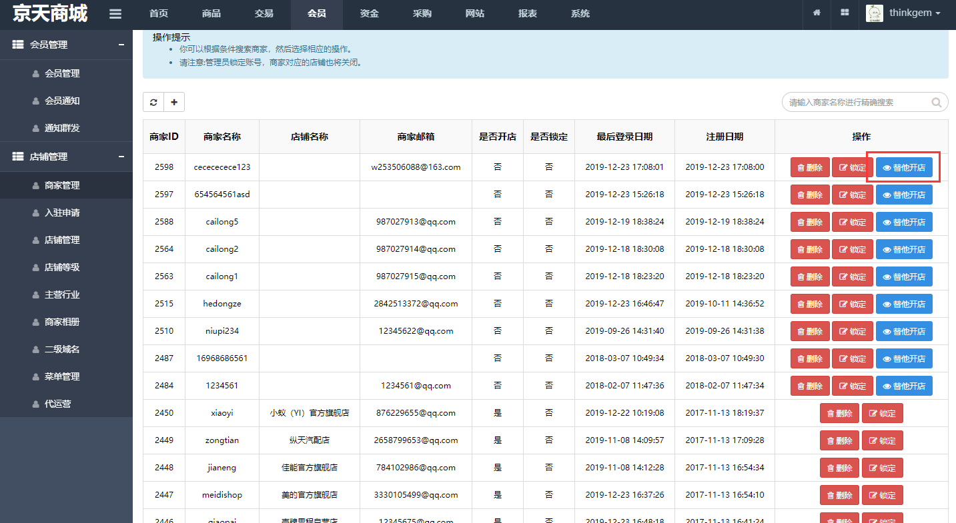This screenshot has width=956, height=523.
Task: Lock merchant cailong5
Action: 853,222
